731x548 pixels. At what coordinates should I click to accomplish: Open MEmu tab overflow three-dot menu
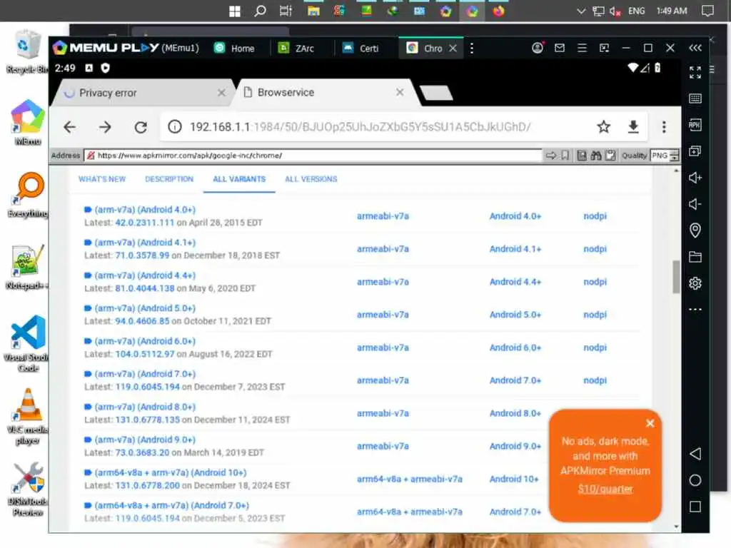(472, 48)
